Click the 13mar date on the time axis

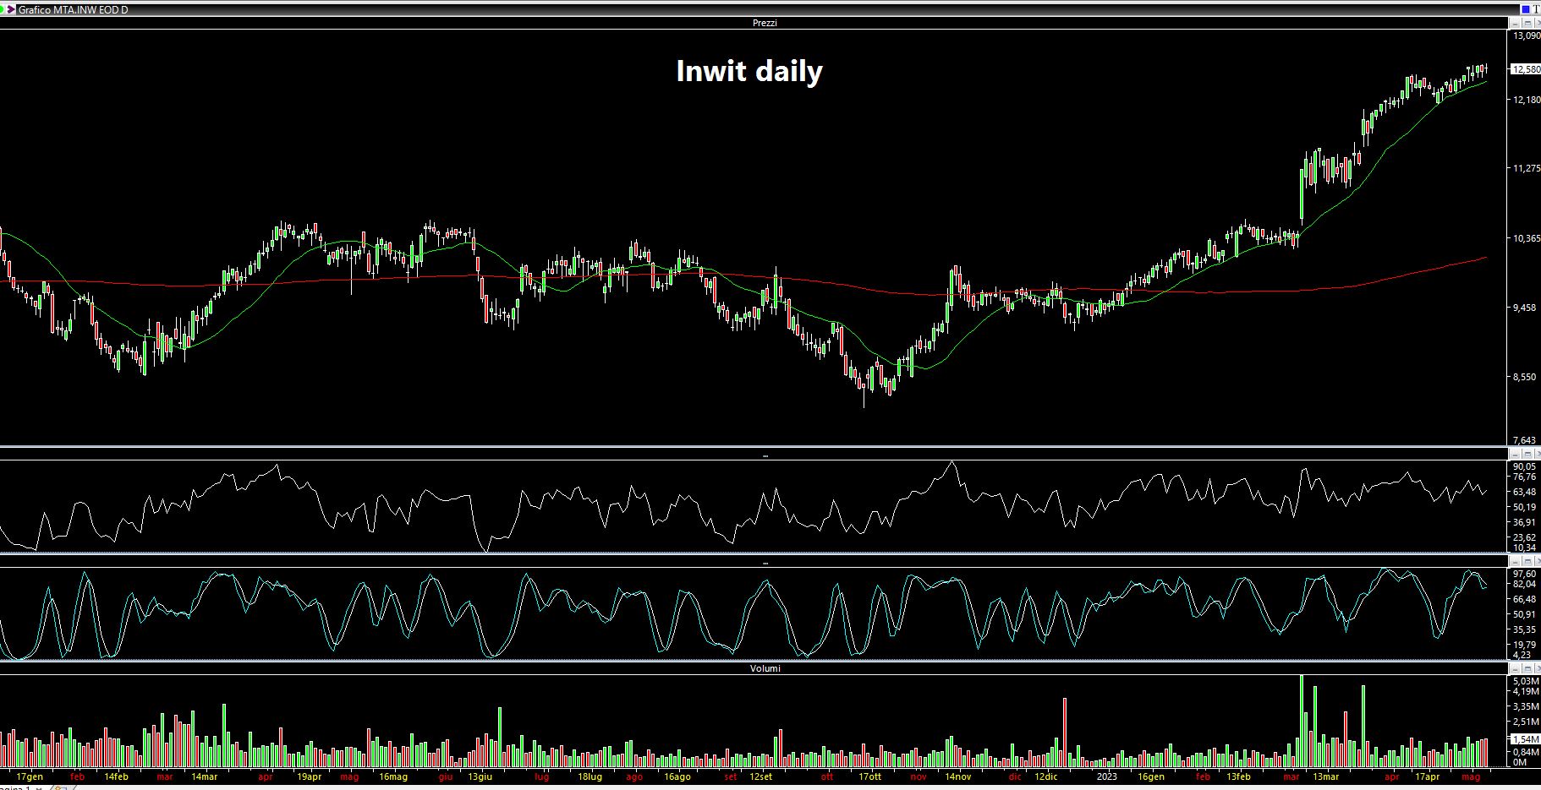tap(1325, 776)
